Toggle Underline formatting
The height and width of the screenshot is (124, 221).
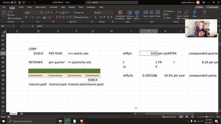click(x=32, y=17)
